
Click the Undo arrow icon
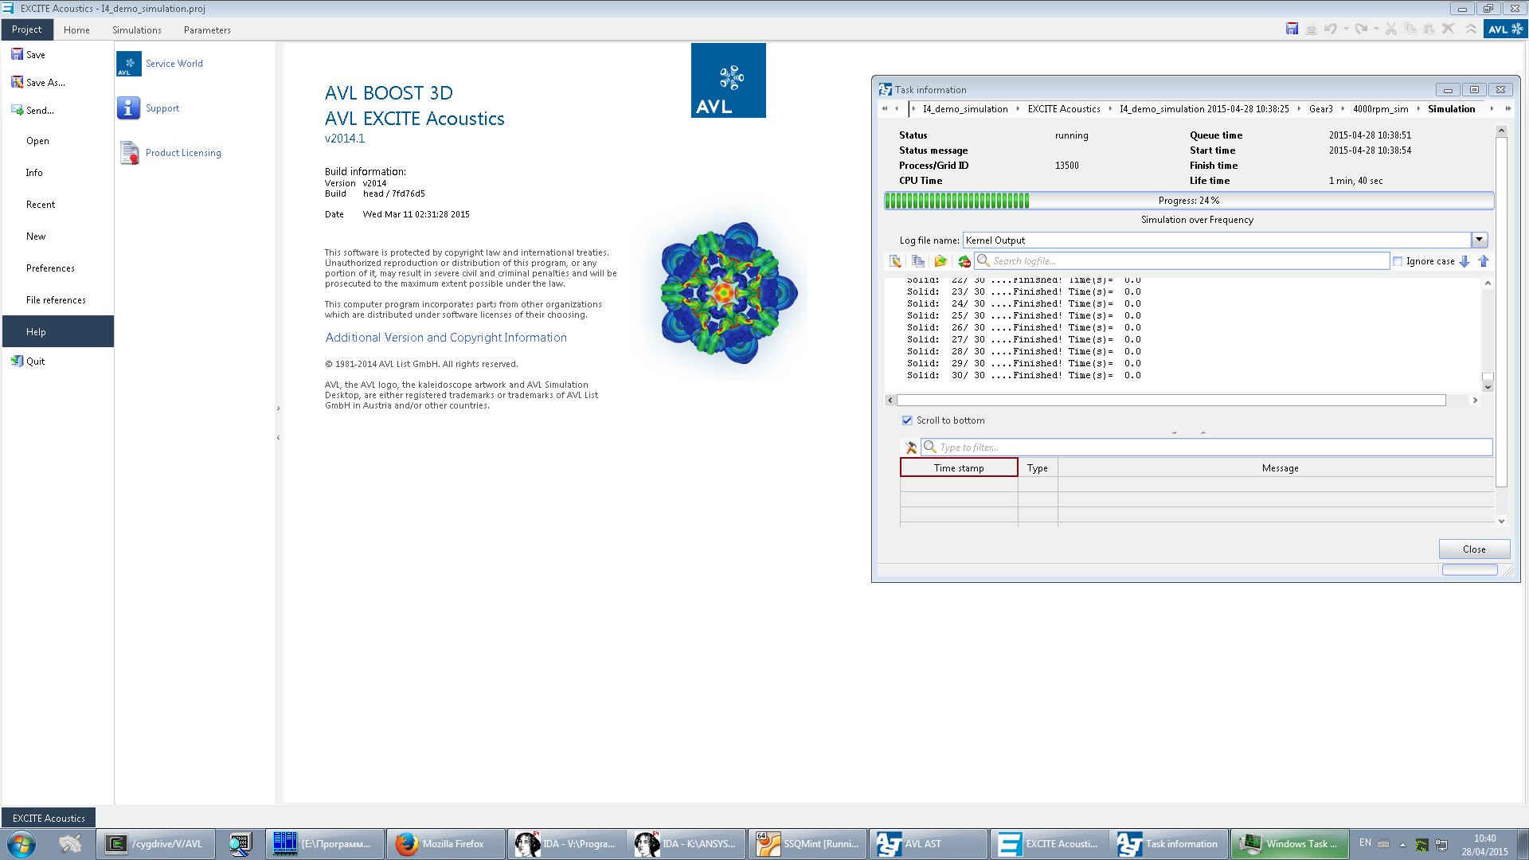[1331, 29]
